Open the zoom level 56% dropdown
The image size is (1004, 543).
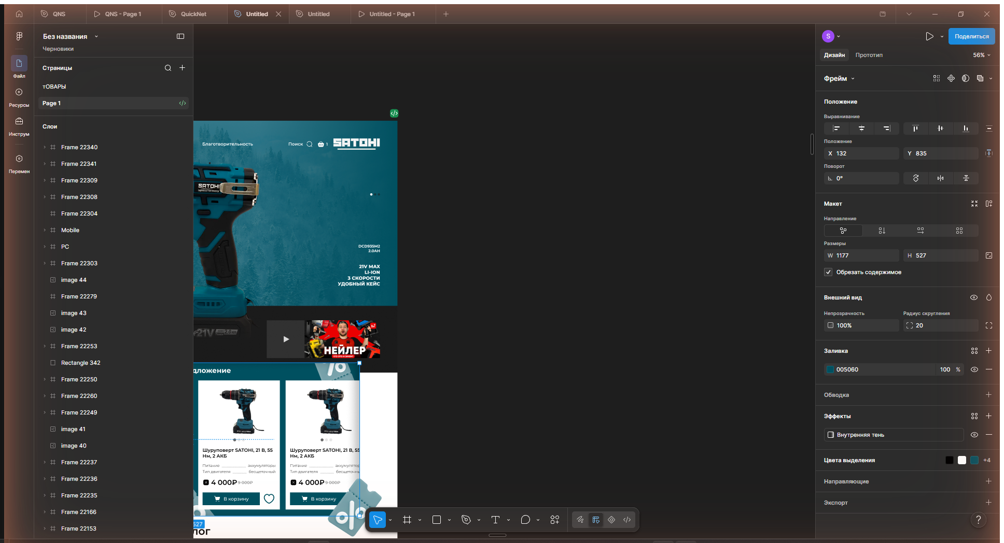(982, 55)
